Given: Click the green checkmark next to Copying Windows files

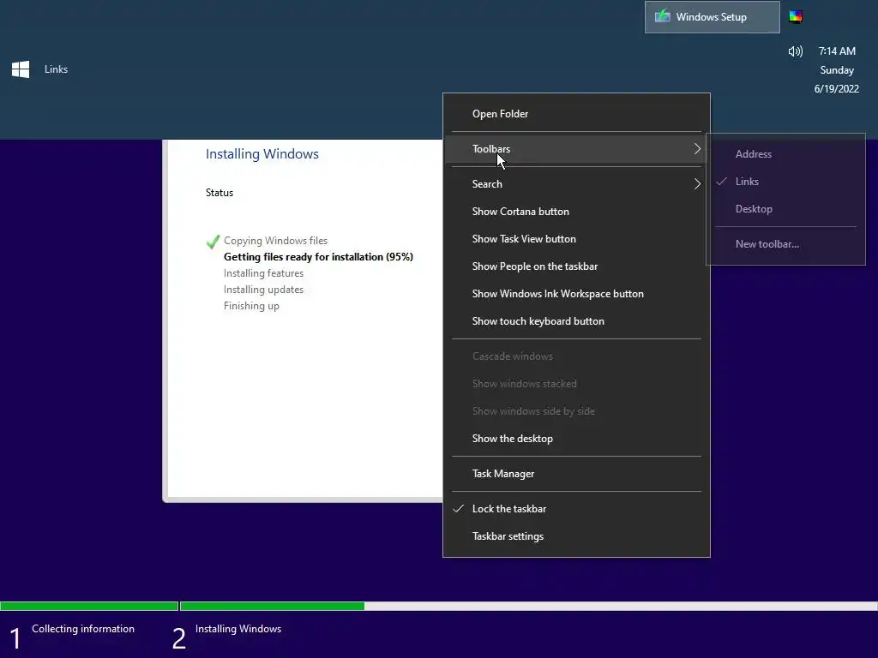Looking at the screenshot, I should tap(213, 241).
